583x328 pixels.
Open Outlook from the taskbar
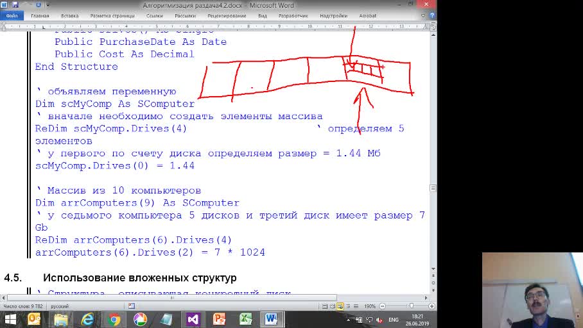coord(34,320)
